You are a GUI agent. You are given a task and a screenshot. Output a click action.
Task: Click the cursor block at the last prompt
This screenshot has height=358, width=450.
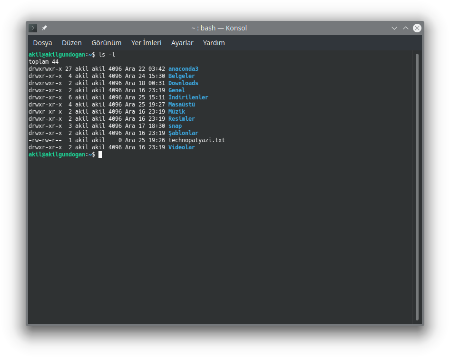(100, 155)
